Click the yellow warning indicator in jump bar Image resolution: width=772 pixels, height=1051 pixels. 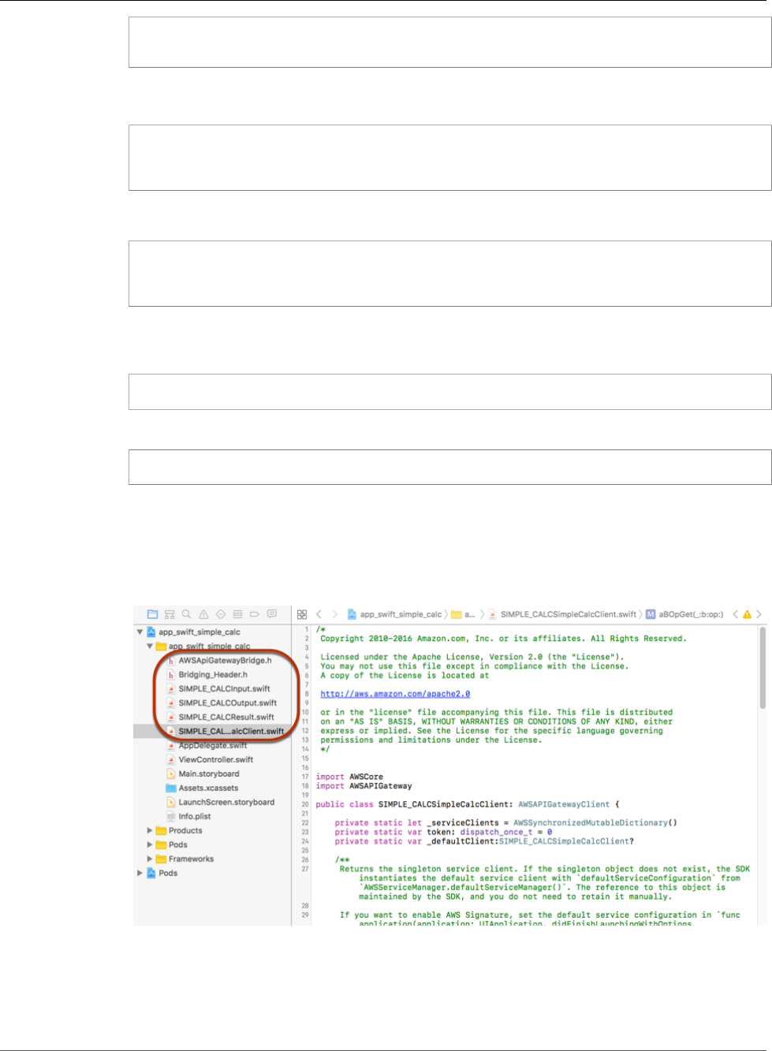(747, 614)
